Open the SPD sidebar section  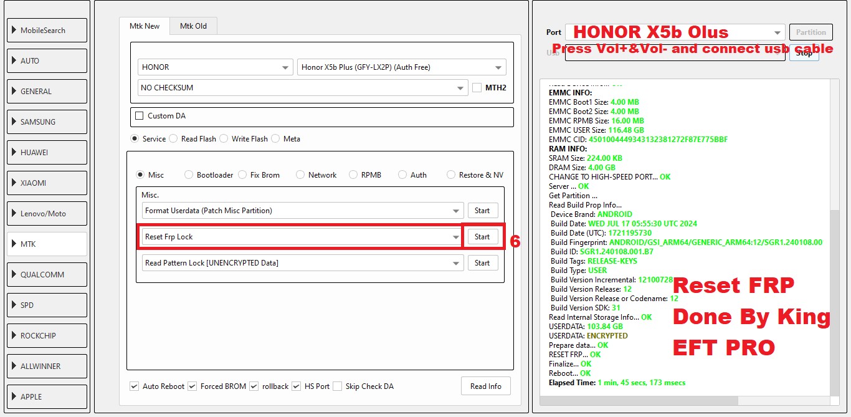pos(47,305)
